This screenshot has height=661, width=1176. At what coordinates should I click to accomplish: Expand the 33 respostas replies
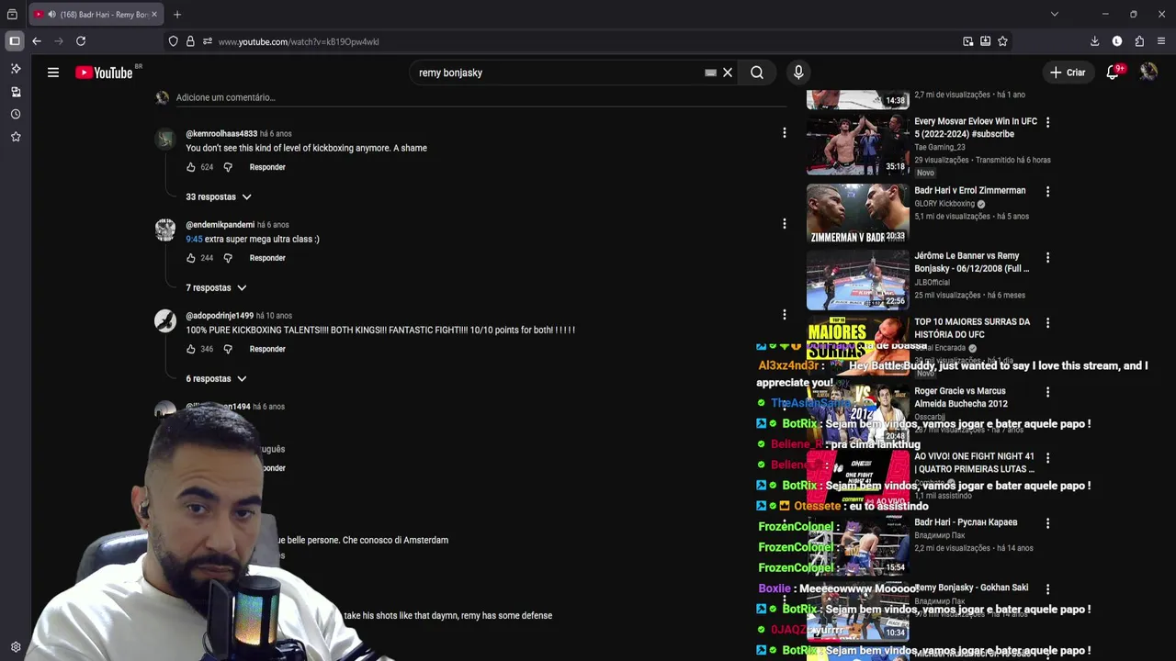pyautogui.click(x=218, y=196)
